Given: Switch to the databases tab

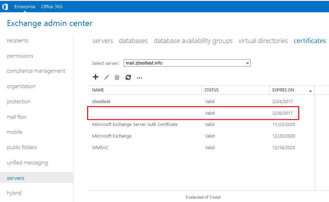Looking at the screenshot, I should (133, 41).
